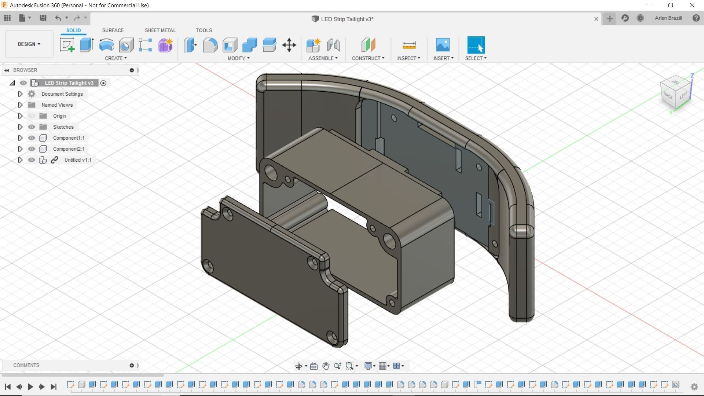Viewport: 704px width, 396px height.
Task: Click the Insert Image icon
Action: (x=443, y=45)
